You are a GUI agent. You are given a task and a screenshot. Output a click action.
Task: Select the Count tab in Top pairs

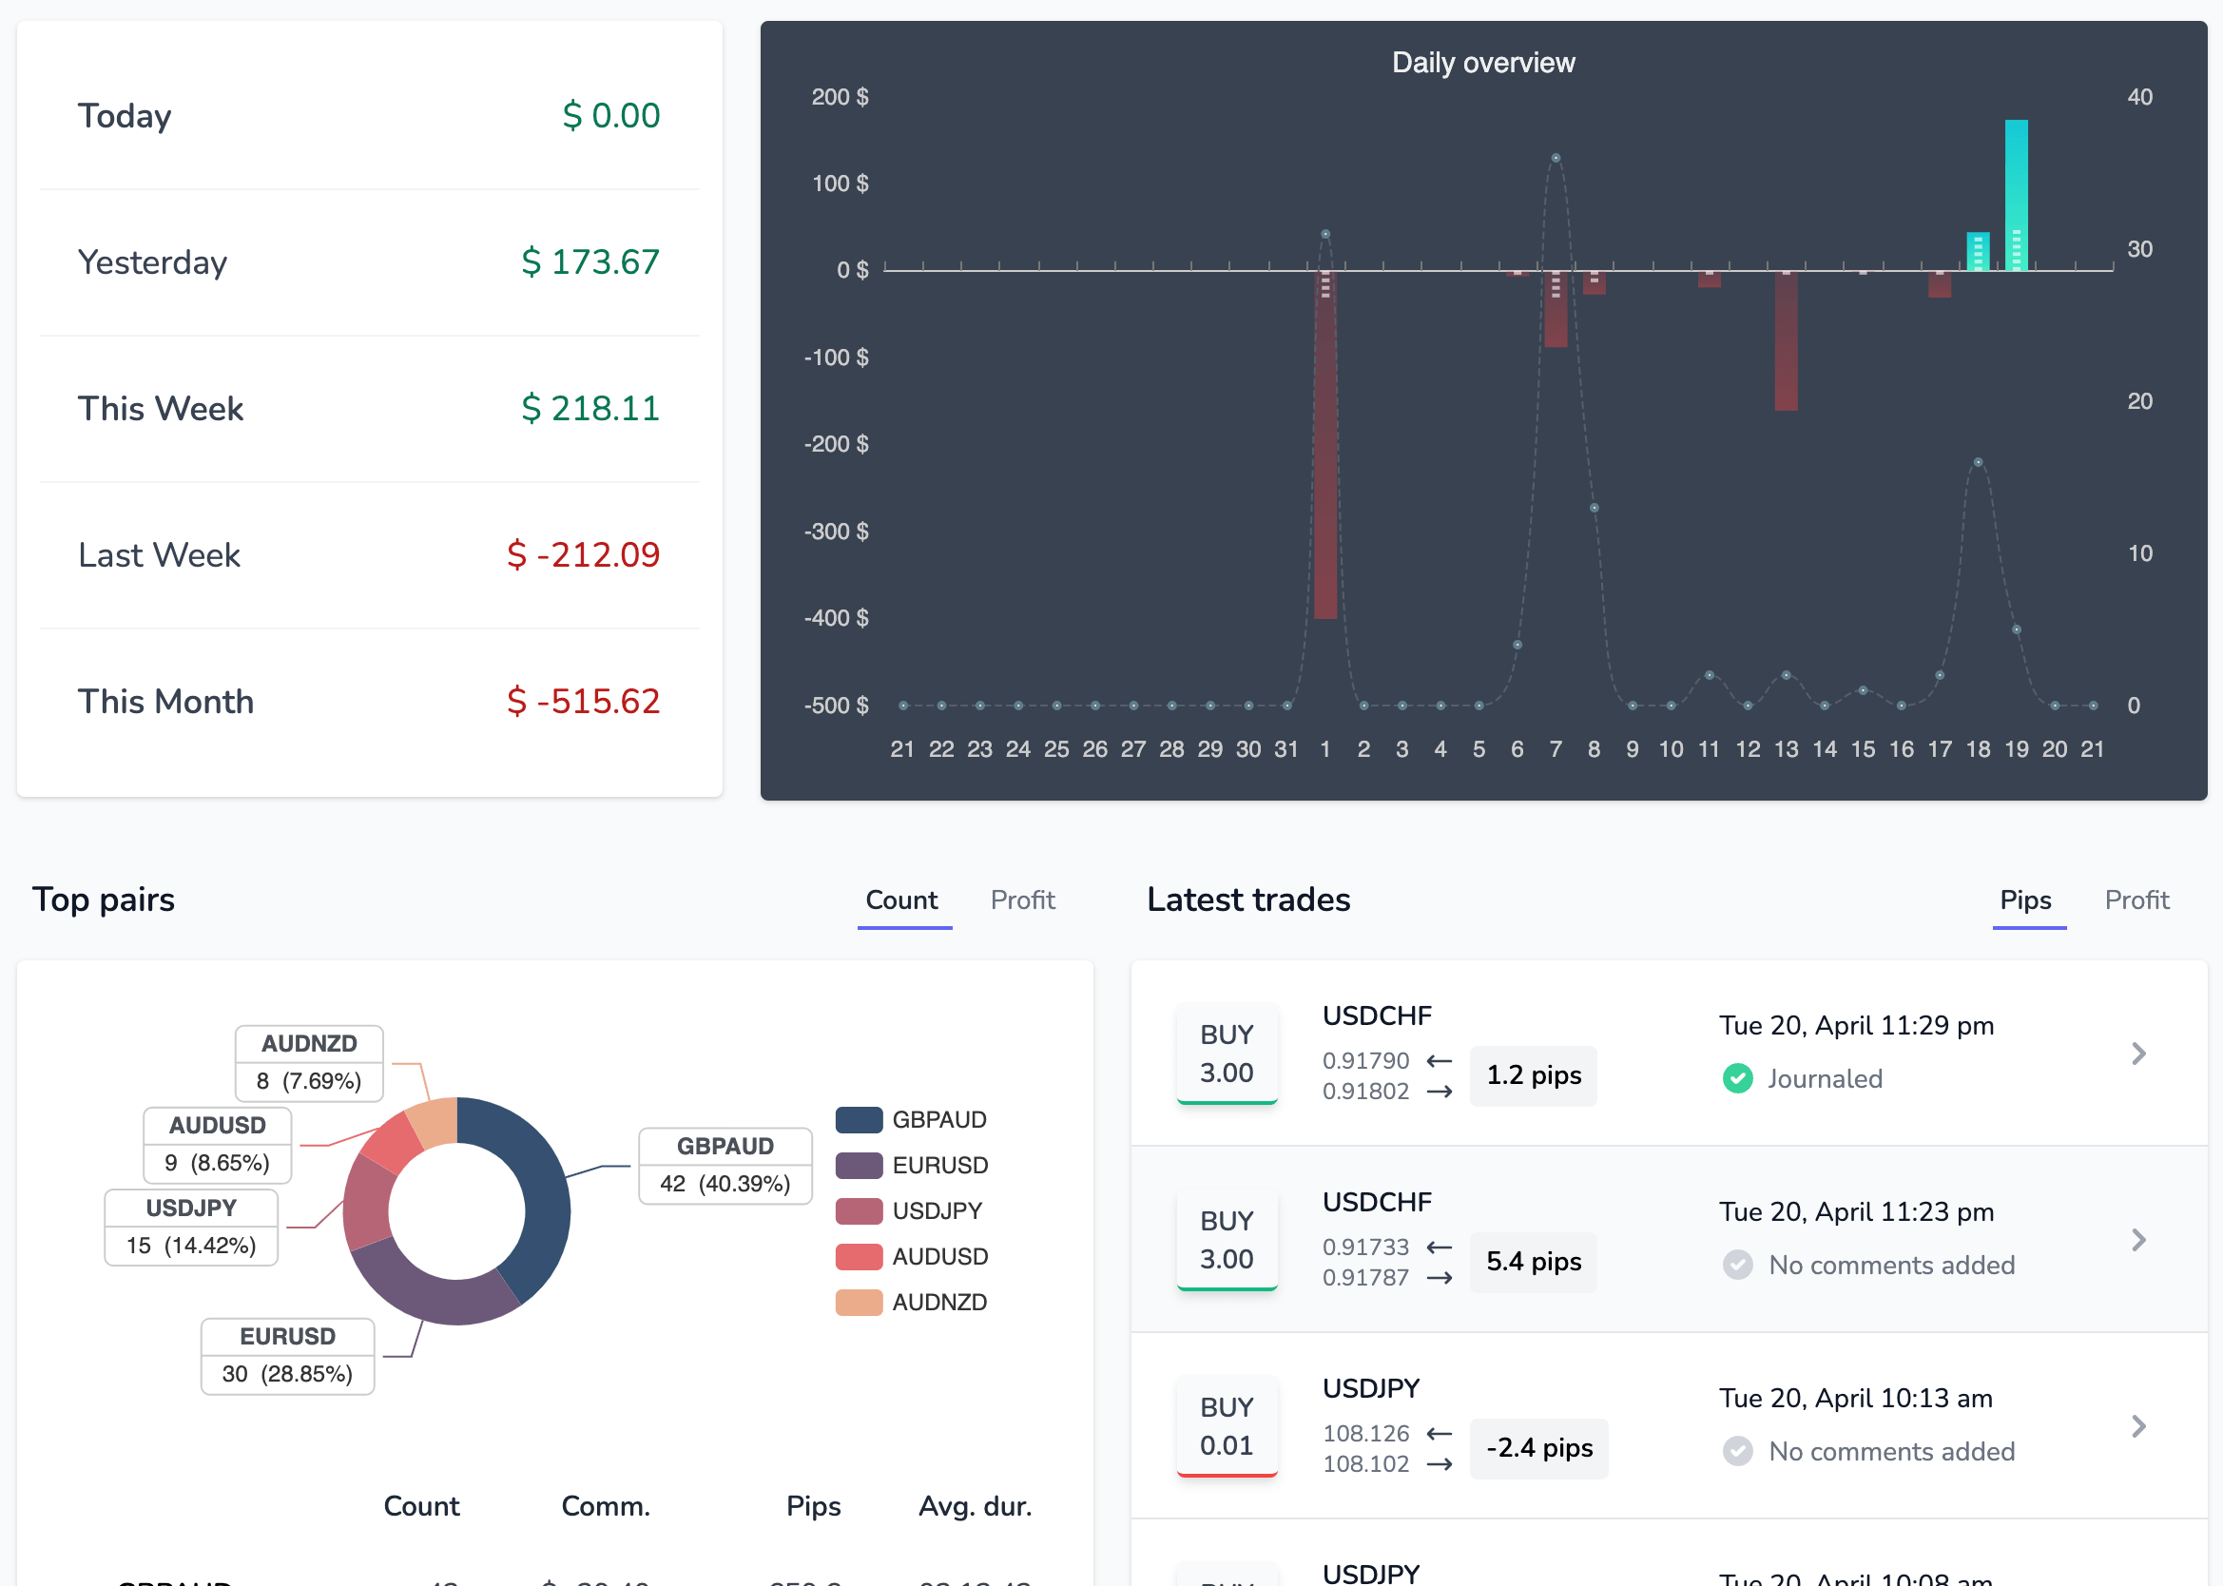pos(902,900)
